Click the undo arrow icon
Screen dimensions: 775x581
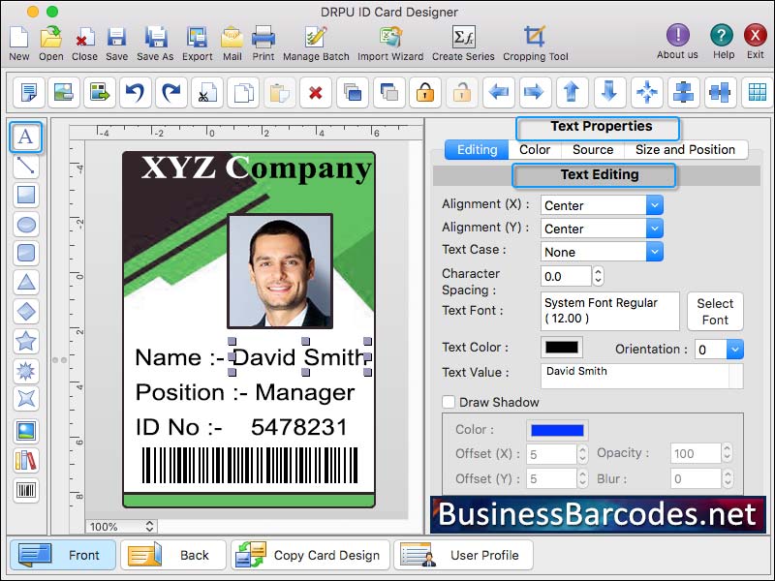(135, 92)
